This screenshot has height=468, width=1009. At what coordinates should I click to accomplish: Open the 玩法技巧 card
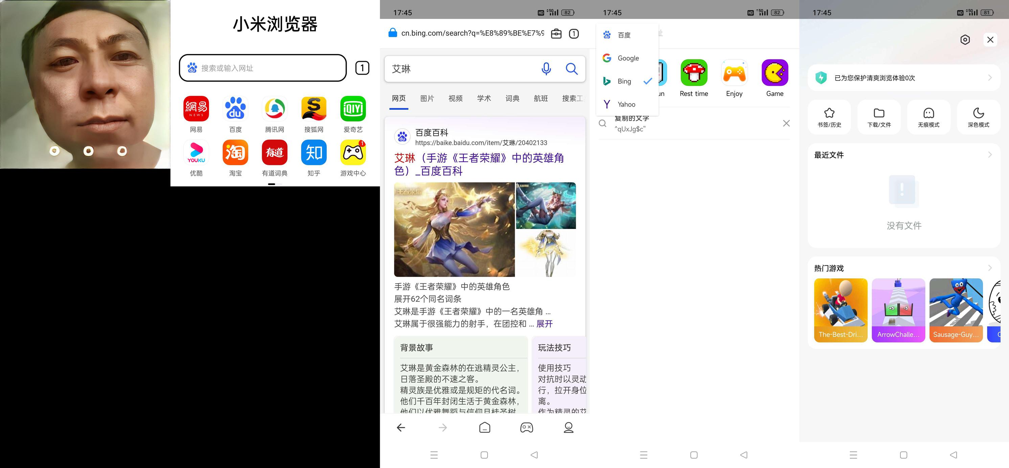pos(559,374)
